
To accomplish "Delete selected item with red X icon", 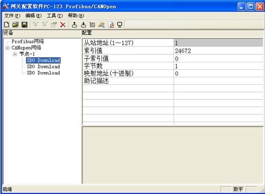I will click(x=63, y=25).
